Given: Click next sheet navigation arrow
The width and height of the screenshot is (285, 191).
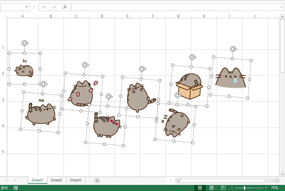Looking at the screenshot, I should pyautogui.click(x=16, y=180).
